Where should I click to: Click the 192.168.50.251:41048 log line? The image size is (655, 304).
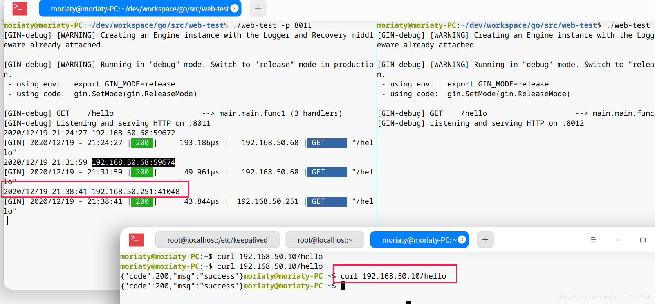click(x=92, y=191)
